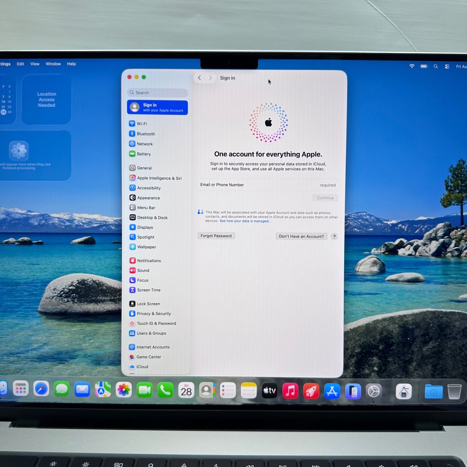Open the Trash in the Dock
Screen dimensions: 467x467
pyautogui.click(x=454, y=392)
